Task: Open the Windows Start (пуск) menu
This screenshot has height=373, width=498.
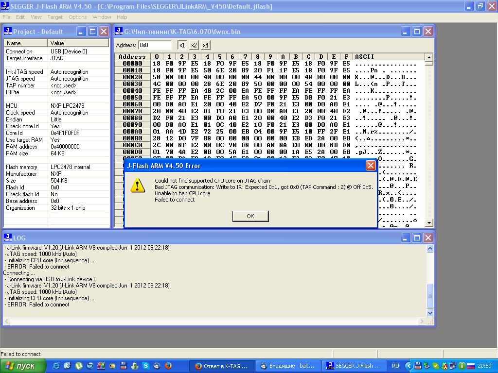Action: 23,366
